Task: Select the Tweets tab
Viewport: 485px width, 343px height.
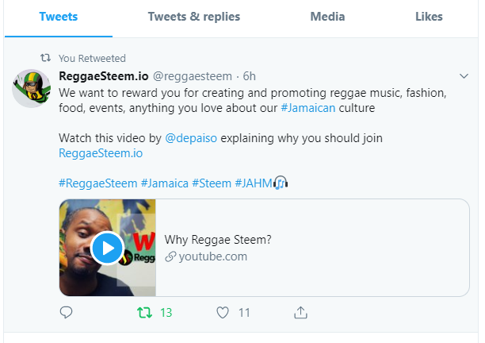Action: (59, 17)
